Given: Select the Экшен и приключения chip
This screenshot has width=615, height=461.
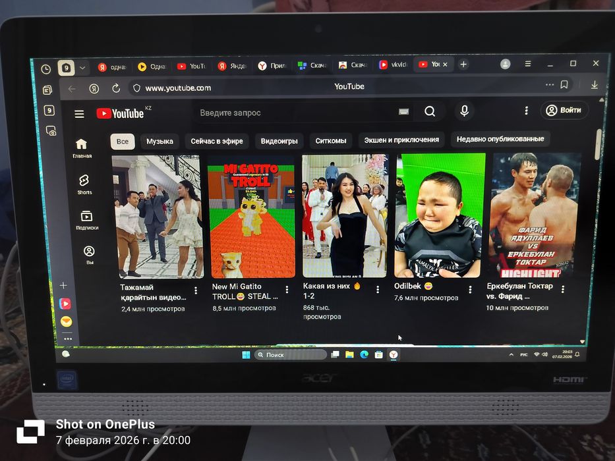Looking at the screenshot, I should [x=401, y=140].
